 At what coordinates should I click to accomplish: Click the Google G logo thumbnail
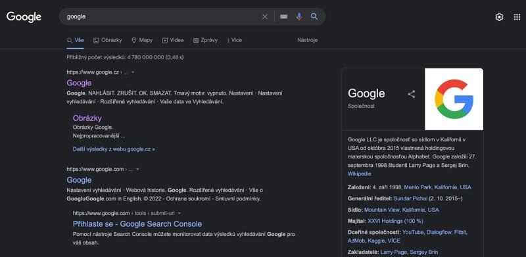pos(454,99)
